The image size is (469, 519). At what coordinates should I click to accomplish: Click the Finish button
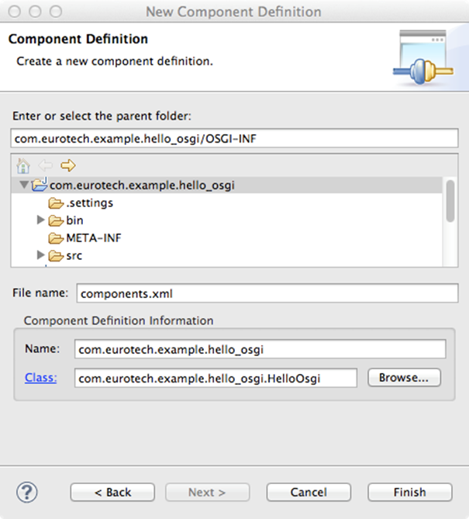click(410, 492)
